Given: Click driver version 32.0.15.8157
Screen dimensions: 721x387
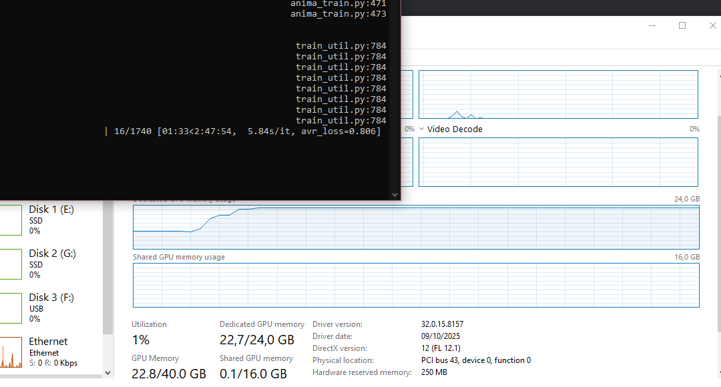Looking at the screenshot, I should (443, 324).
